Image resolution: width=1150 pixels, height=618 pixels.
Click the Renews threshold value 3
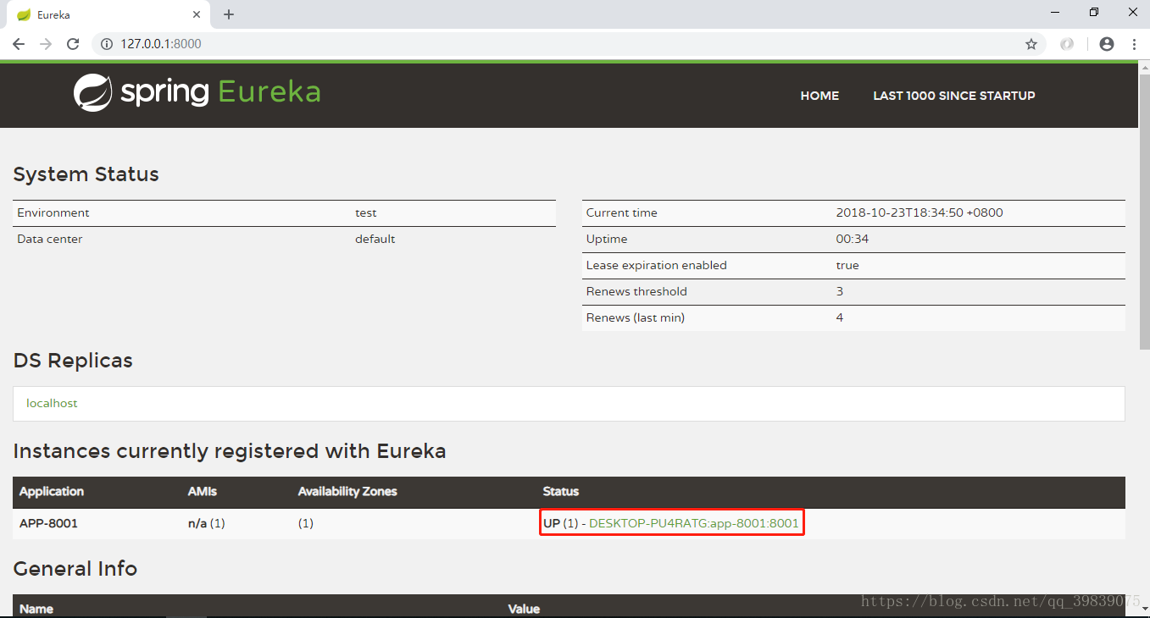pos(840,291)
